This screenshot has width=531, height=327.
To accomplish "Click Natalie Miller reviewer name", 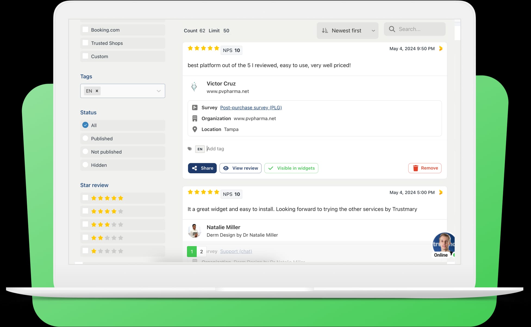I will [223, 227].
